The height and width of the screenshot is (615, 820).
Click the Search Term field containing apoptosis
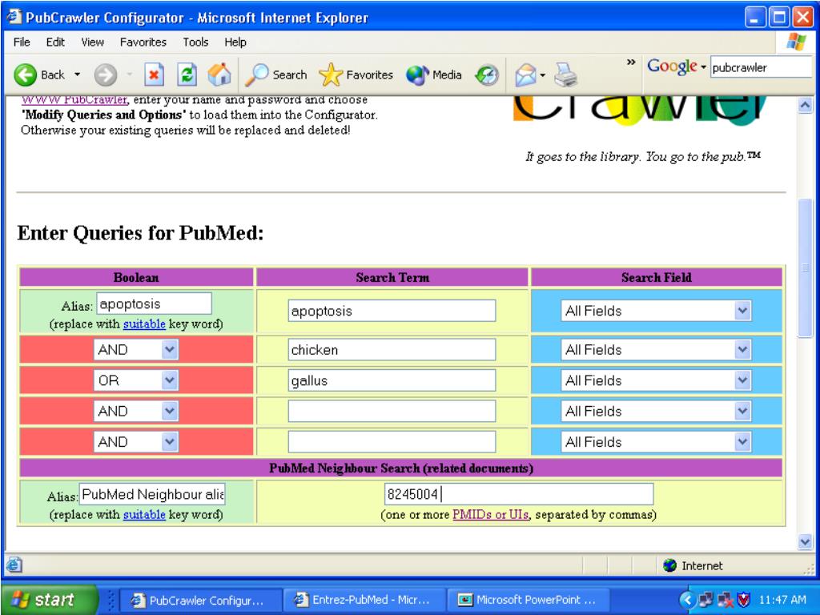pyautogui.click(x=392, y=311)
